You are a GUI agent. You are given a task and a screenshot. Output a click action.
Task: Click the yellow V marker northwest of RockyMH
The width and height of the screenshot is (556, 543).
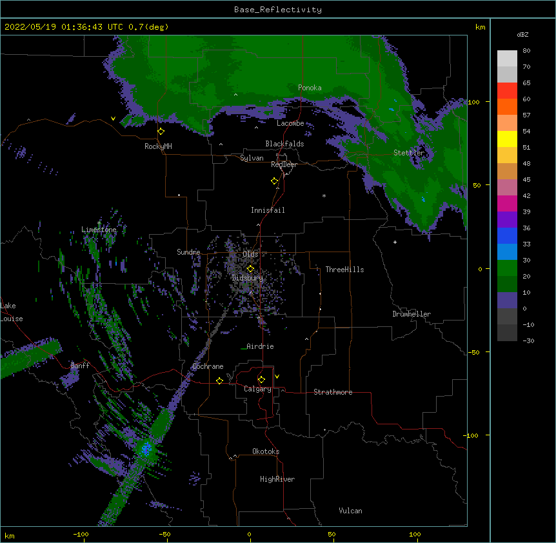click(x=113, y=119)
